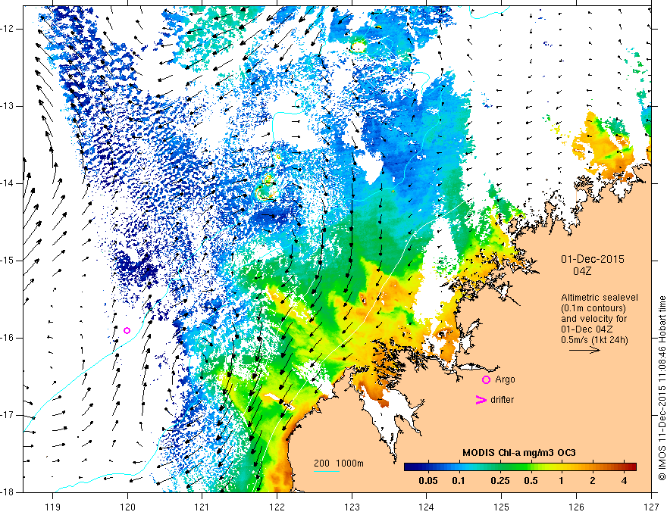Click the "and velocity for" caption line
667x515 pixels.
pos(593,319)
